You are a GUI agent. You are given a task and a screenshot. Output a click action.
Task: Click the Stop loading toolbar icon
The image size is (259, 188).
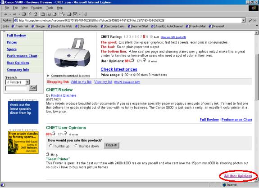pyautogui.click(x=24, y=14)
